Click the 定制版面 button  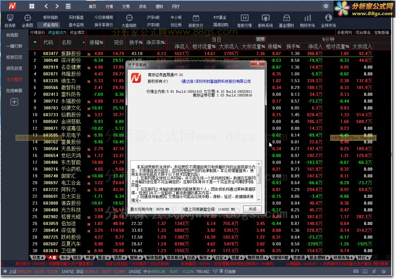(381, 32)
